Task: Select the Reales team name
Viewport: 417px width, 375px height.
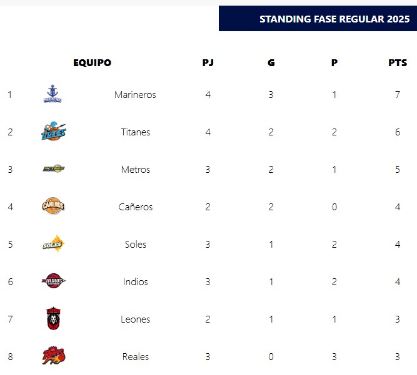Action: pyautogui.click(x=135, y=357)
